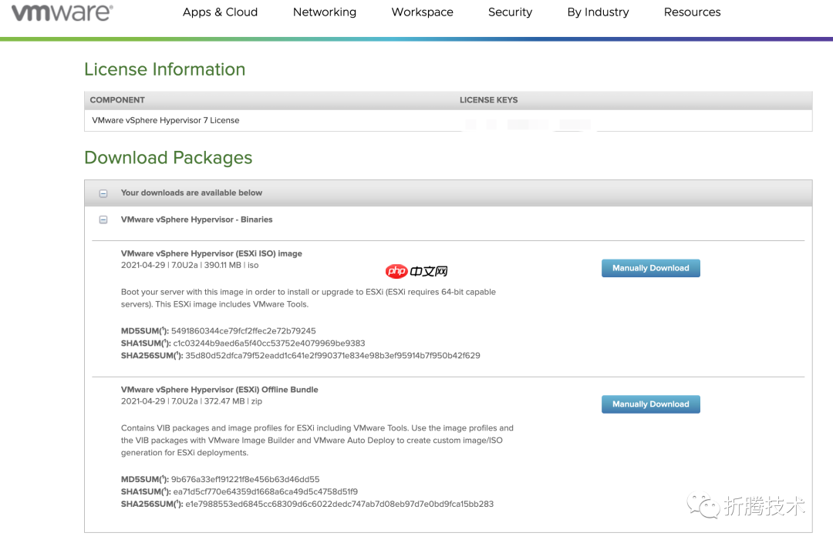Select the vSphere Hypervisor 7 License row
The height and width of the screenshot is (543, 833).
click(x=166, y=121)
